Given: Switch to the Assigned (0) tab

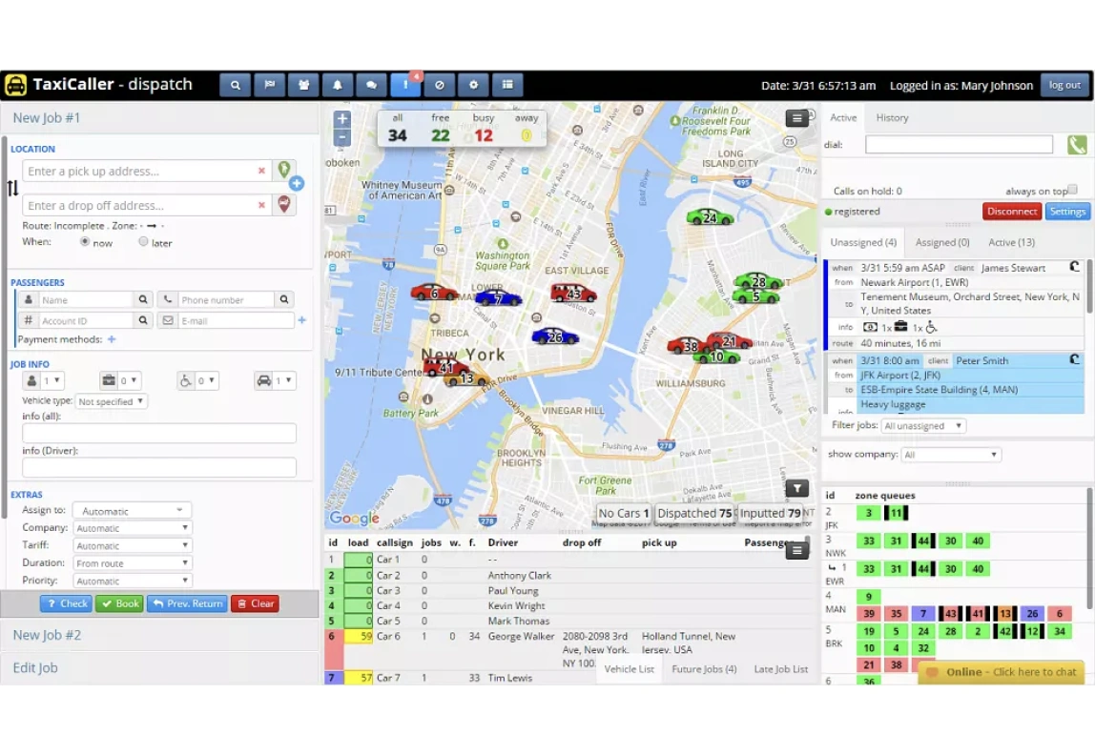Looking at the screenshot, I should [942, 242].
